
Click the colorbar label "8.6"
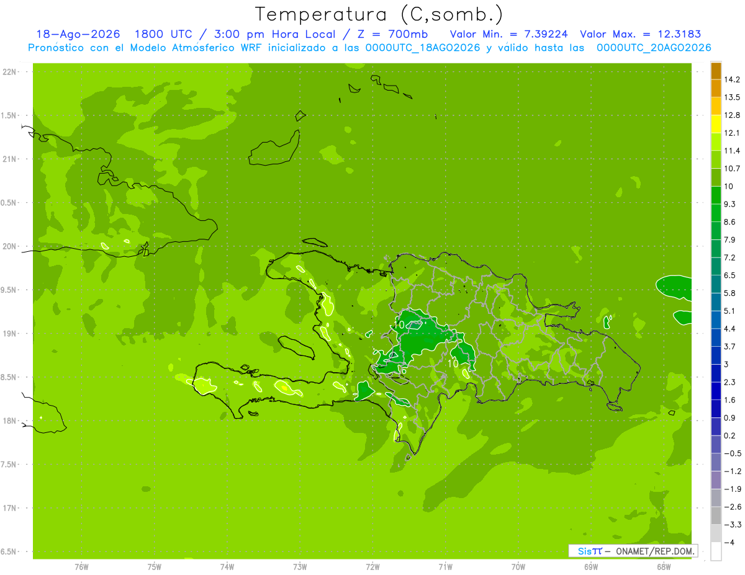pyautogui.click(x=730, y=221)
